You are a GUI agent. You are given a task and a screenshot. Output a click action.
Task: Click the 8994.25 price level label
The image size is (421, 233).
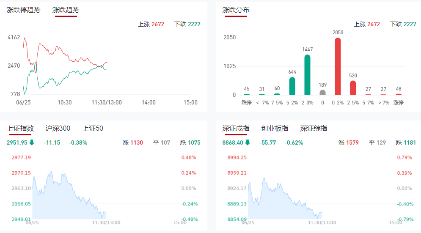(x=237, y=157)
